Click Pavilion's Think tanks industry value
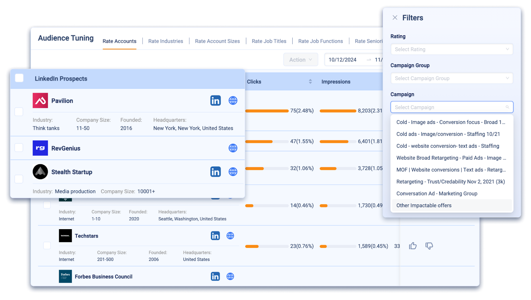Image resolution: width=531 pixels, height=300 pixels. (x=46, y=128)
